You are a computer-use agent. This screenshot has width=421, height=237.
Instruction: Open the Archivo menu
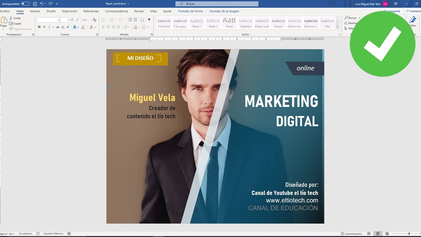[x=5, y=11]
